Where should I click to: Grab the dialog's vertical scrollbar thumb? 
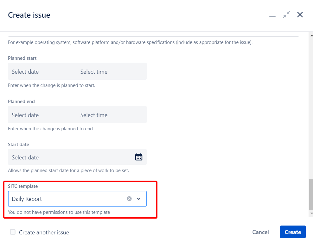311,195
